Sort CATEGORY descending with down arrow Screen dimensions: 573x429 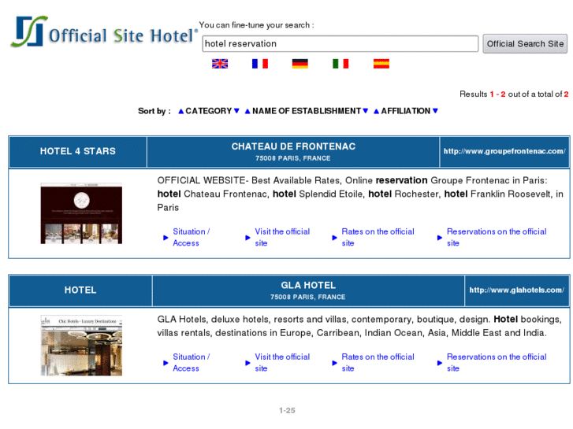point(236,111)
